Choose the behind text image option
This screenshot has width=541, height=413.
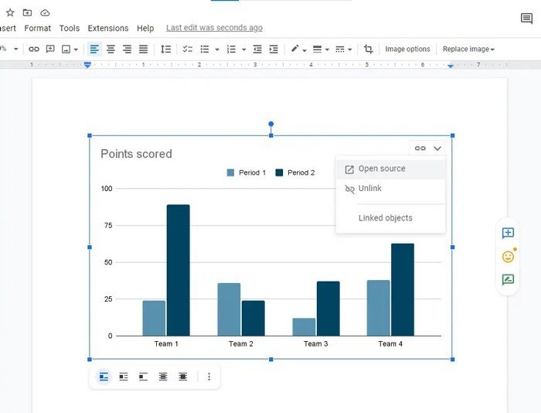coord(163,377)
